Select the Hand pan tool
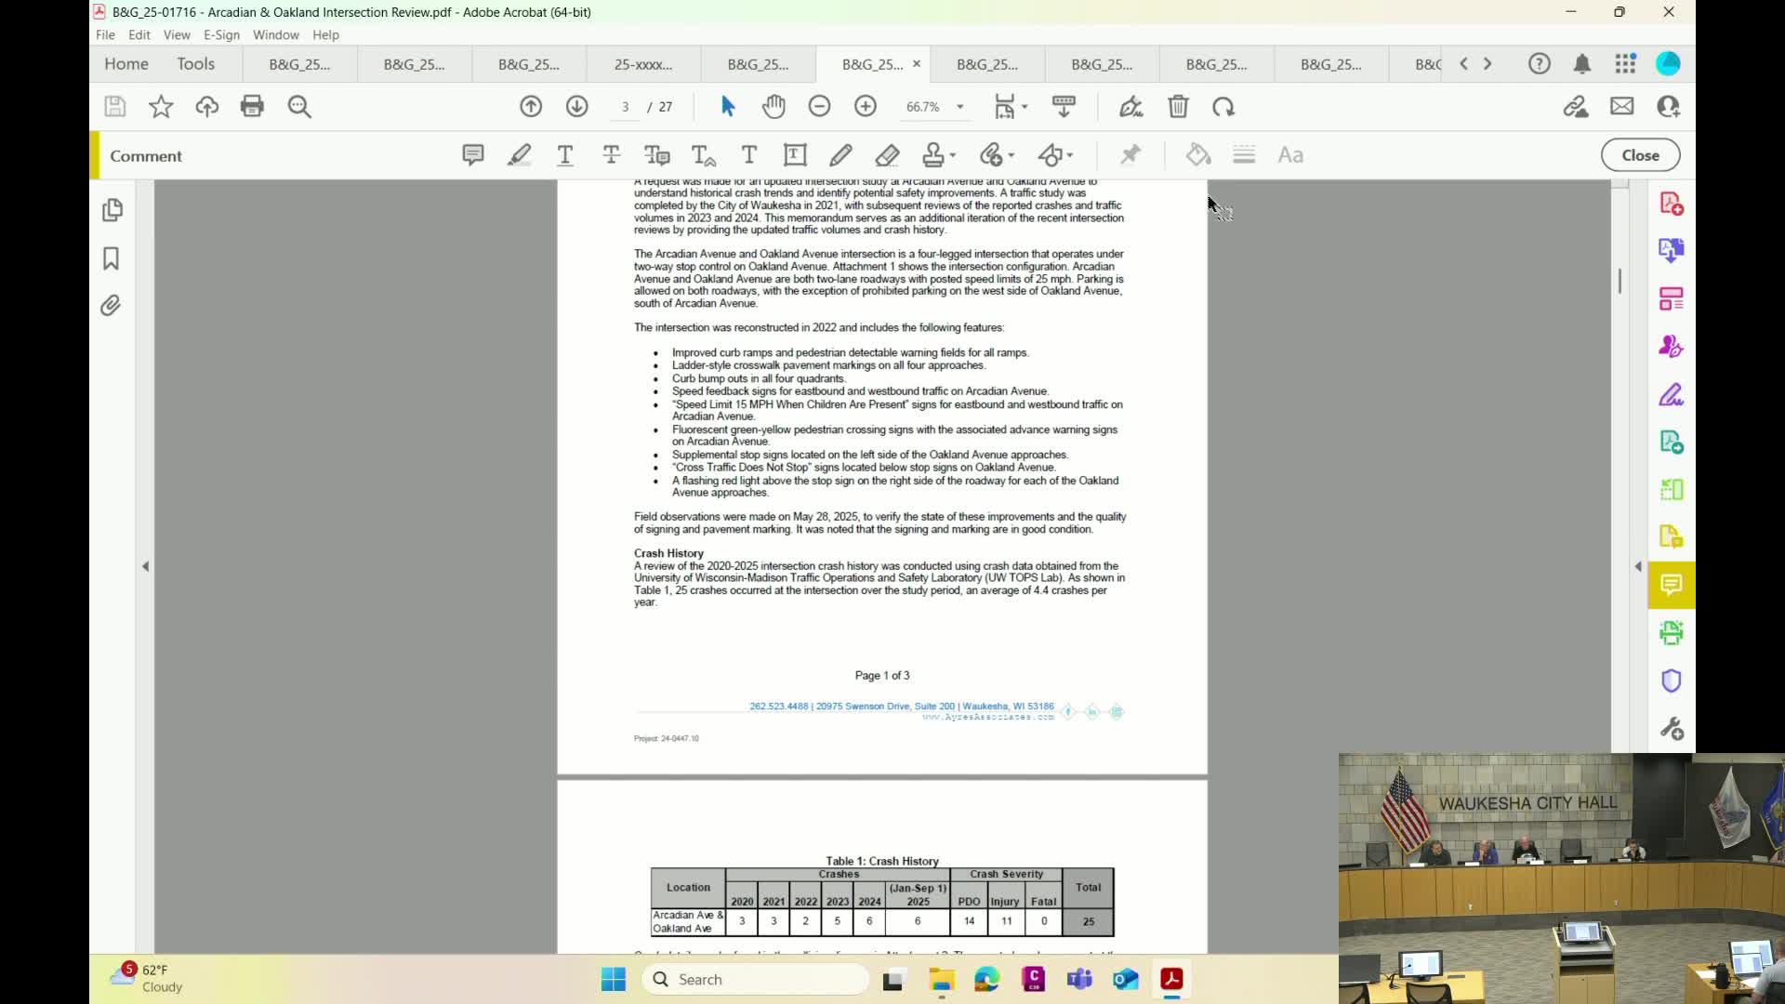 773,107
